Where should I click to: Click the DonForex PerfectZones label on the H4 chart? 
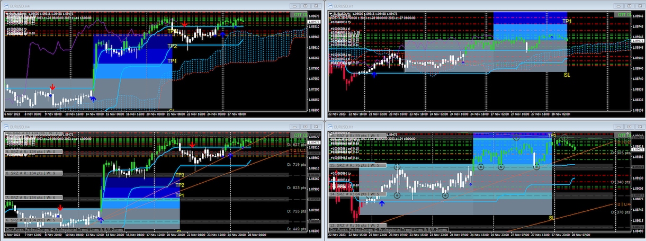[x=64, y=229]
